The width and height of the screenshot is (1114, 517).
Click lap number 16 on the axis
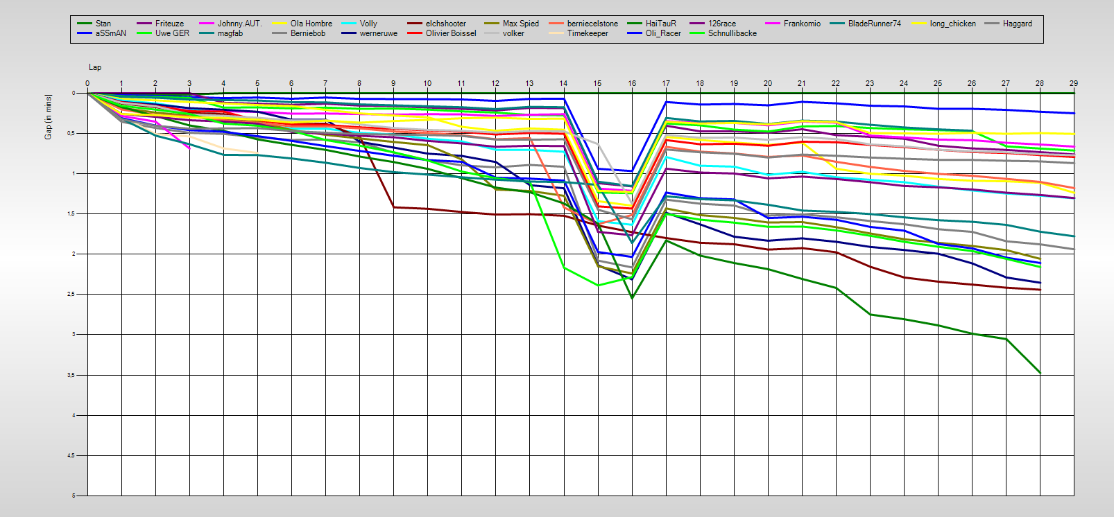pos(632,83)
